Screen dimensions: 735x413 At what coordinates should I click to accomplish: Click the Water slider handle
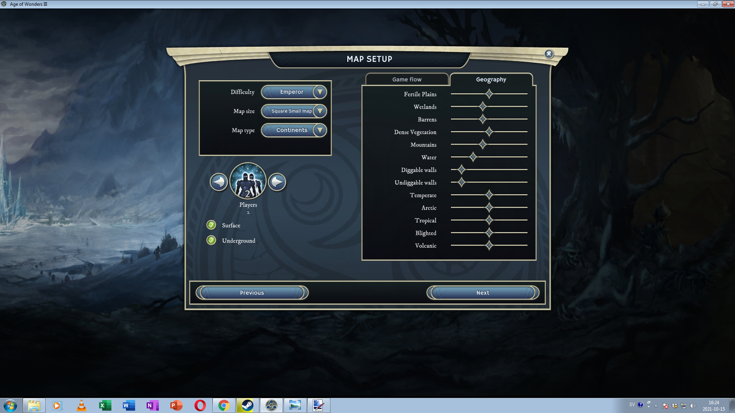point(473,157)
